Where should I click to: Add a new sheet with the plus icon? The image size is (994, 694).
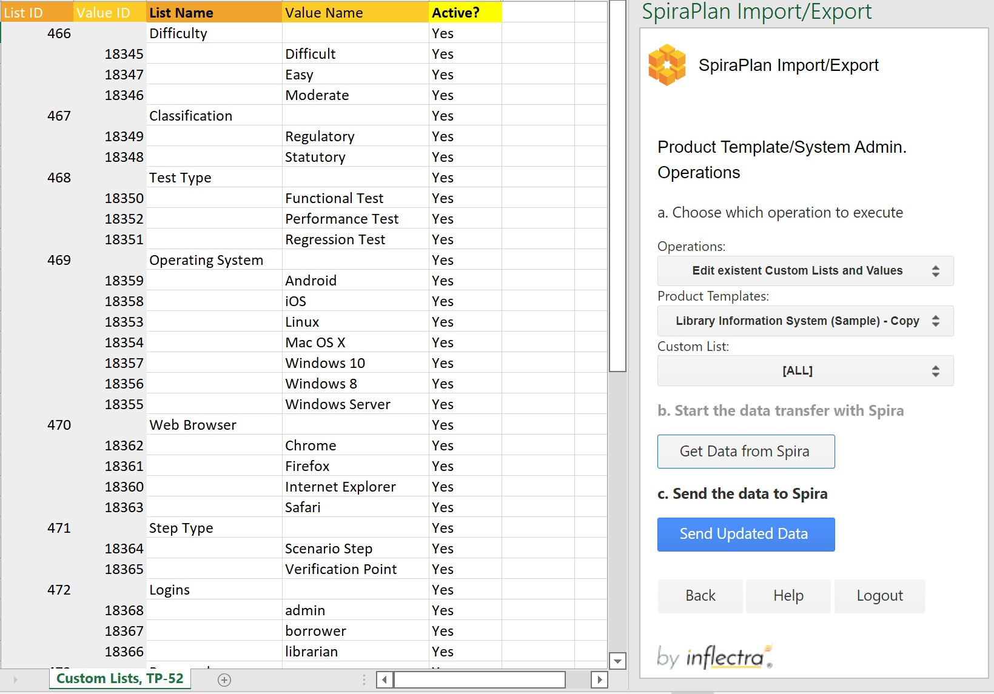(x=224, y=680)
